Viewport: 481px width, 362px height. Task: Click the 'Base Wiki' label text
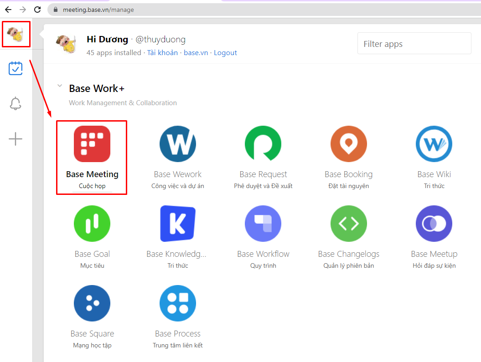pyautogui.click(x=434, y=174)
